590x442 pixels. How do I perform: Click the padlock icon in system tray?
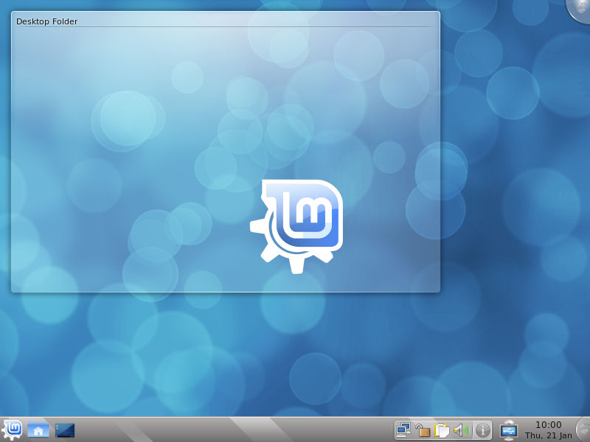tap(423, 430)
